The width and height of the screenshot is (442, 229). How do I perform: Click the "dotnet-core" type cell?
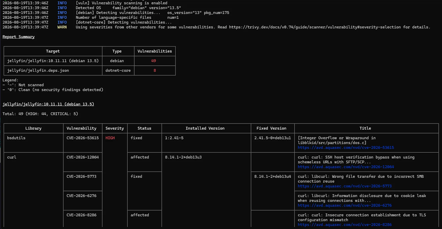pos(118,71)
